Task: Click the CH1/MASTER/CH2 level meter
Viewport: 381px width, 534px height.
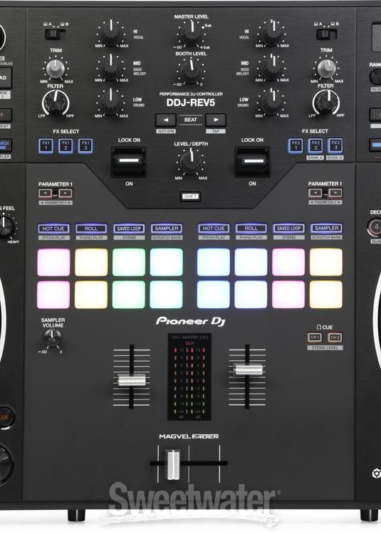Action: tap(189, 377)
